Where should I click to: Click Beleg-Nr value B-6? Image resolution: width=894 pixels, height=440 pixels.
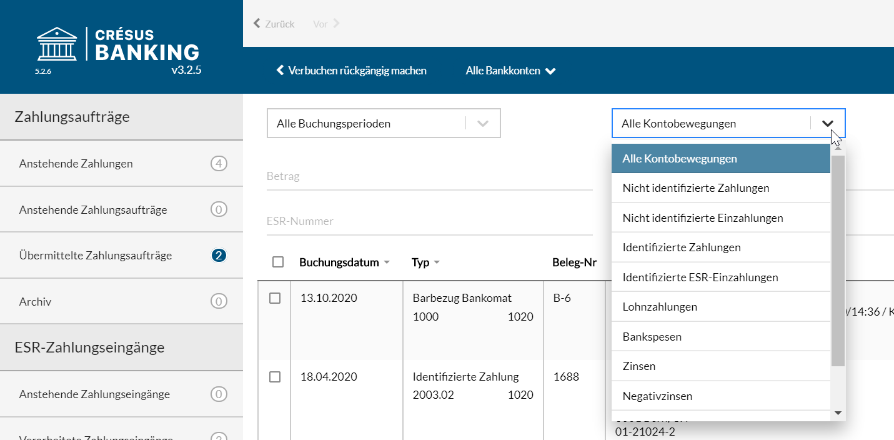click(x=562, y=298)
